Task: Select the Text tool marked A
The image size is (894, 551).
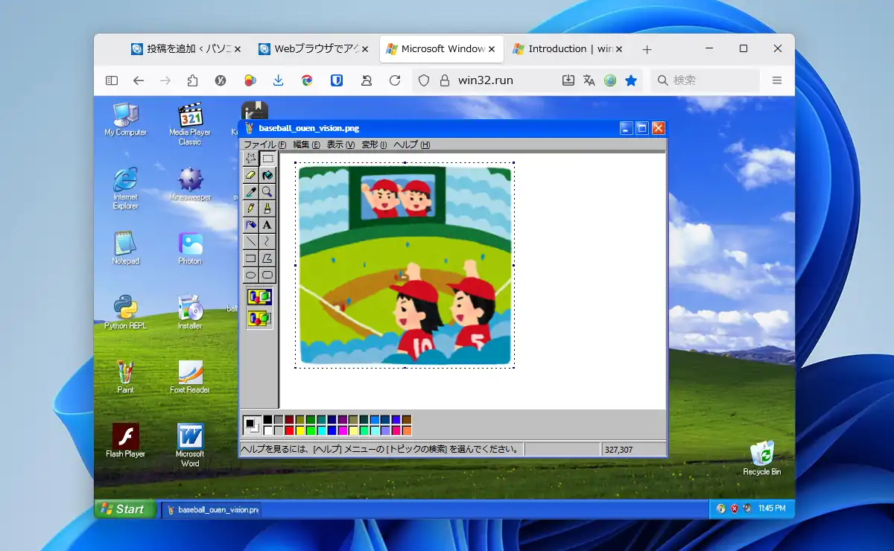Action: pyautogui.click(x=267, y=225)
